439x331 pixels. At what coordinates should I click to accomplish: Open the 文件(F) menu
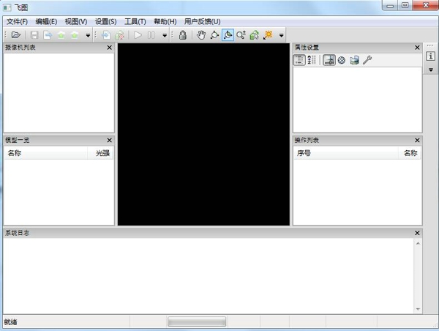[17, 22]
